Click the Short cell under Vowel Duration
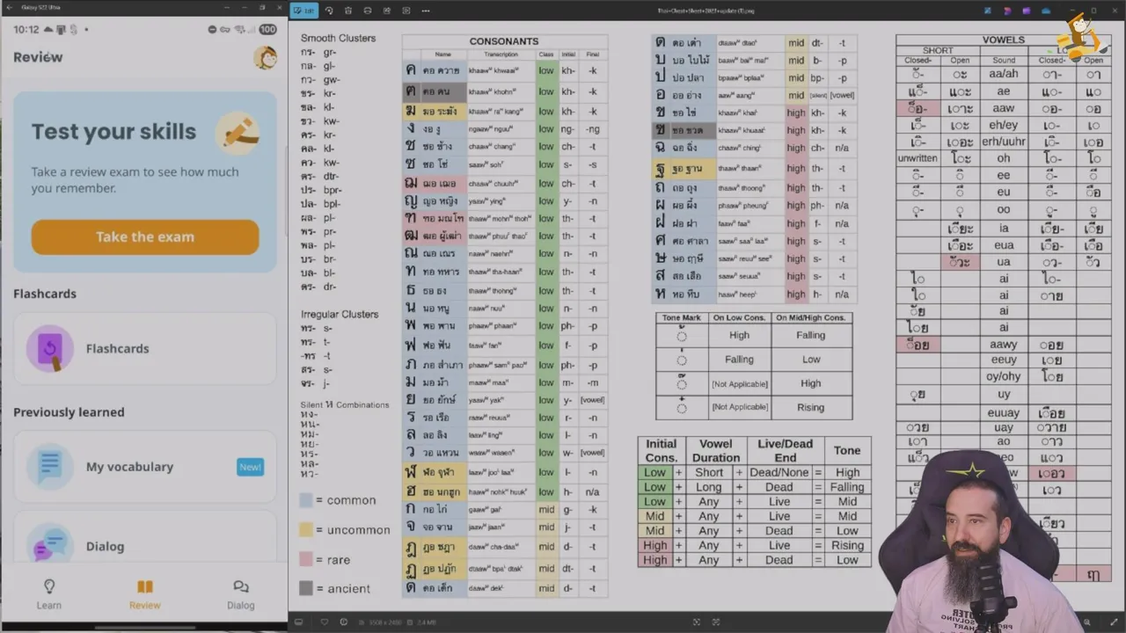This screenshot has height=633, width=1126. pos(709,472)
